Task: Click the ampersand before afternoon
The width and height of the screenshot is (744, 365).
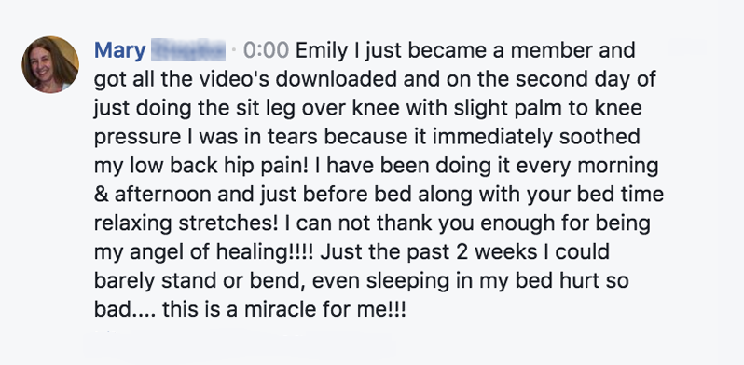Action: click(x=102, y=195)
